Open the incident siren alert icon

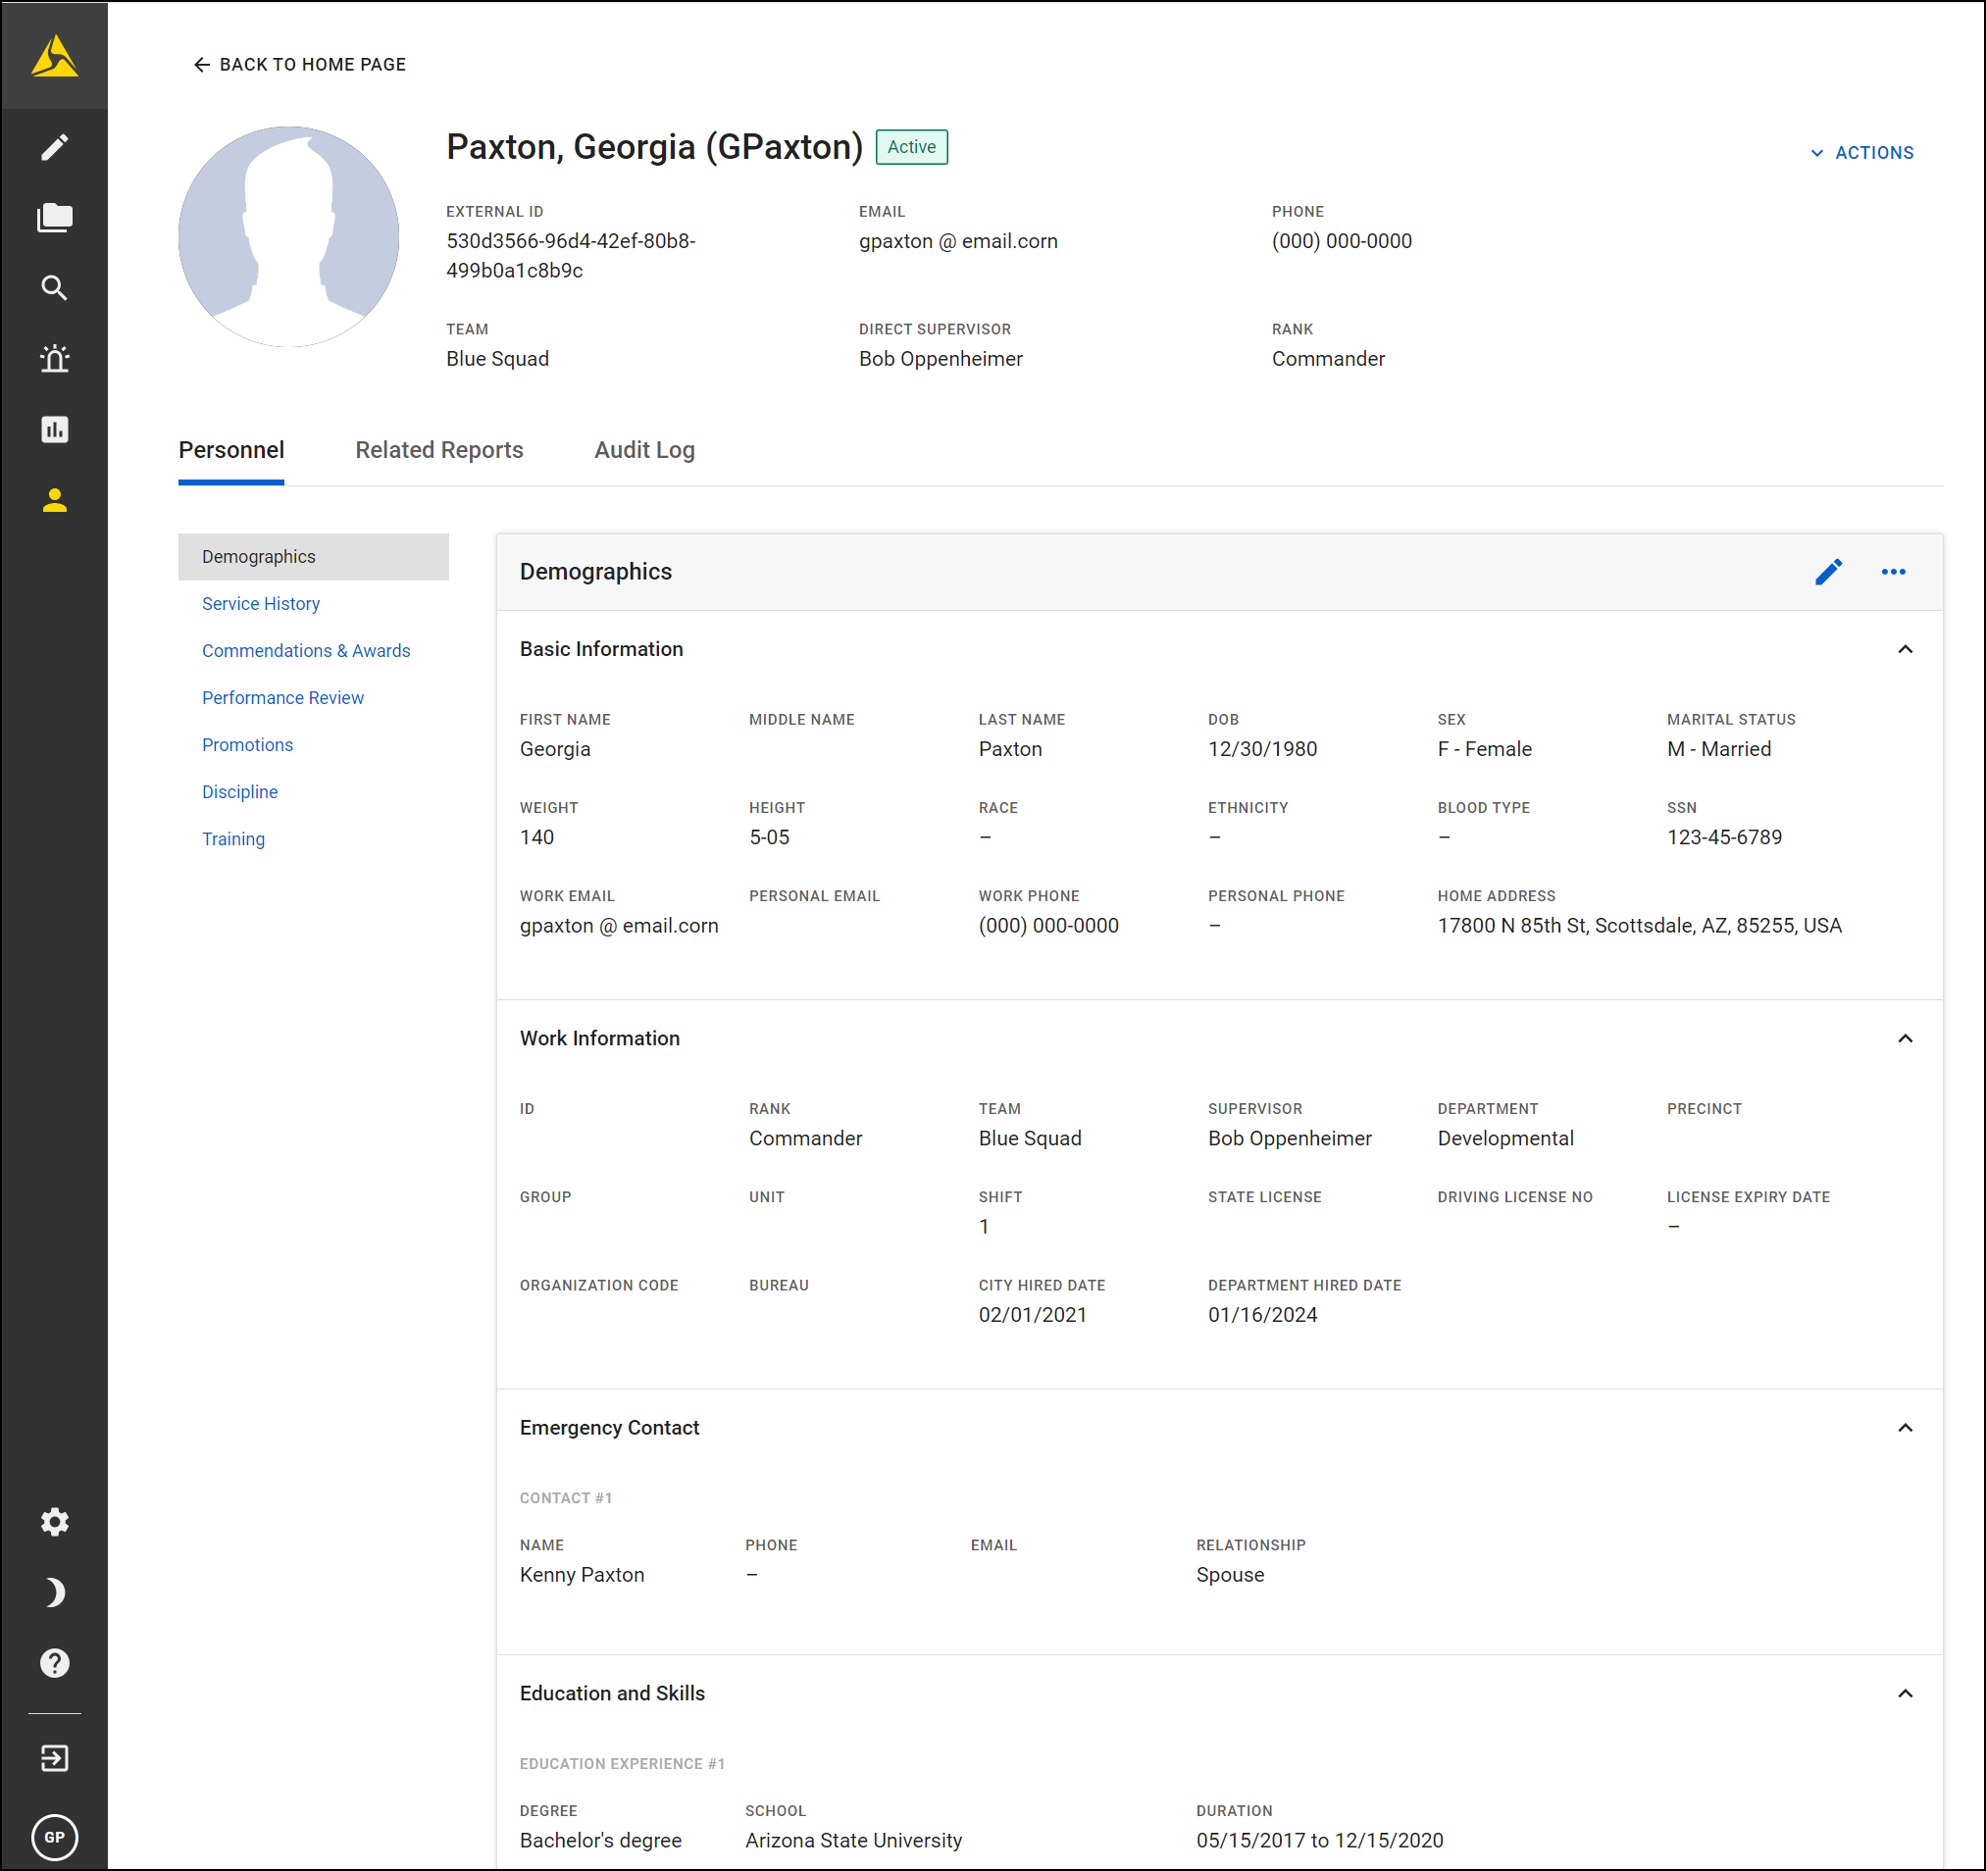55,358
